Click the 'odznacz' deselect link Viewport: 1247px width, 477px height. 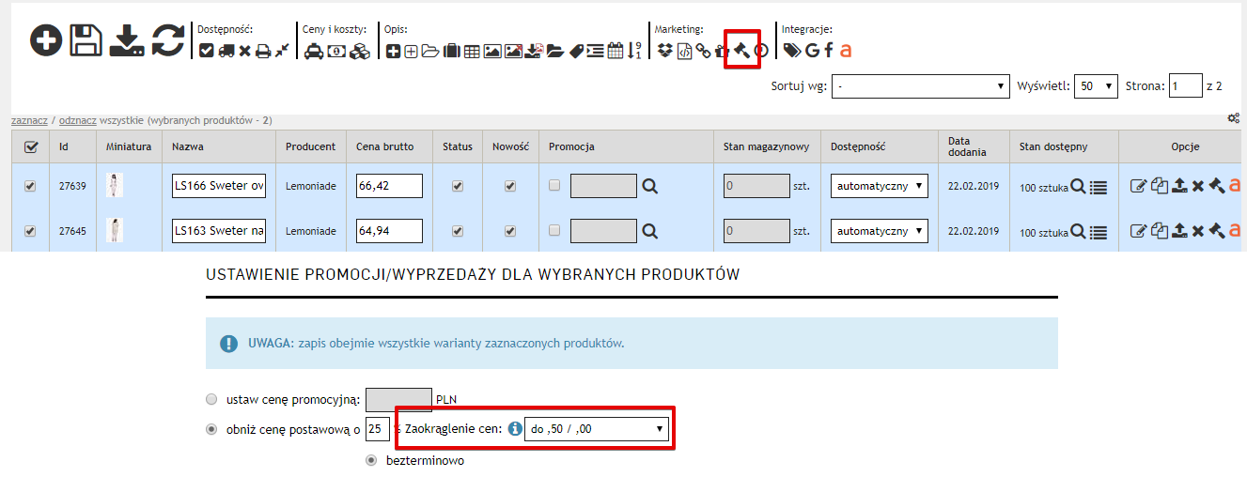78,121
